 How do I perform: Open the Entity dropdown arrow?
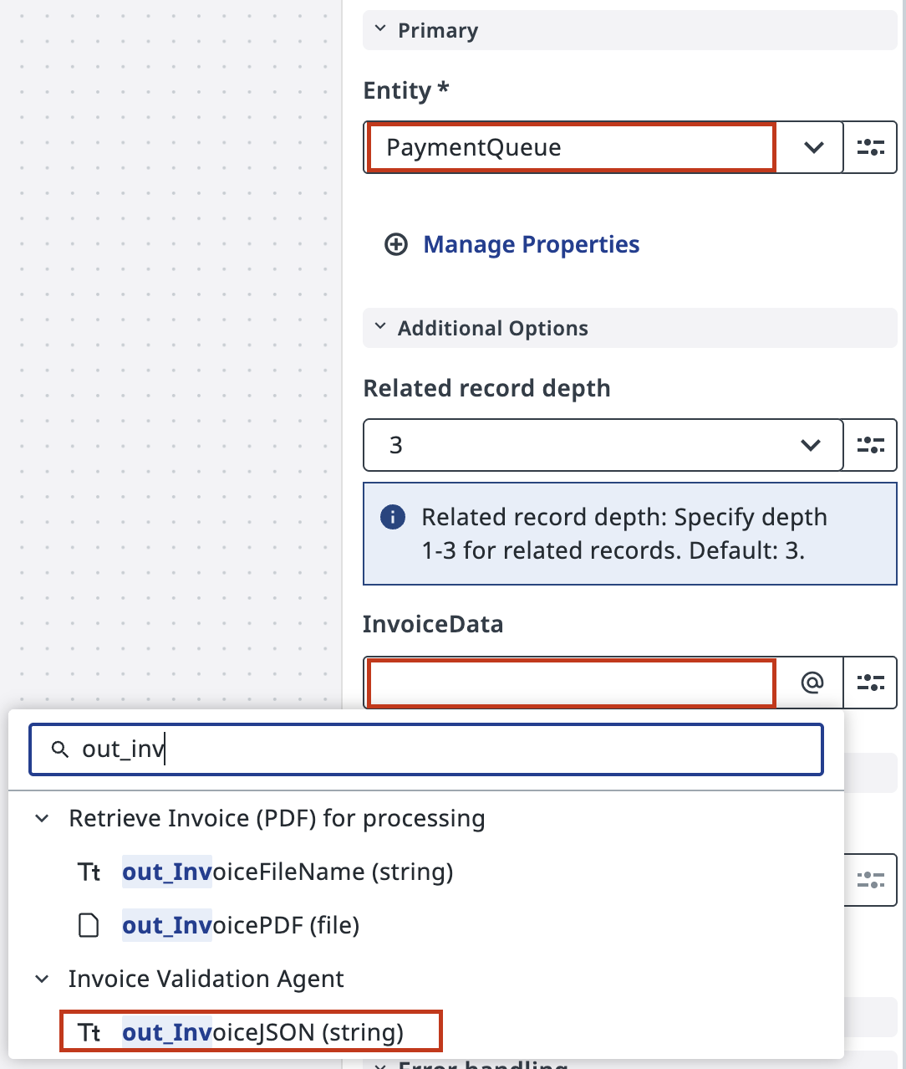(812, 147)
